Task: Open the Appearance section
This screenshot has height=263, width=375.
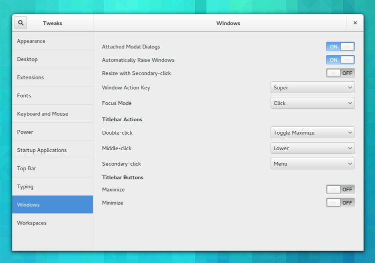Action: point(52,41)
